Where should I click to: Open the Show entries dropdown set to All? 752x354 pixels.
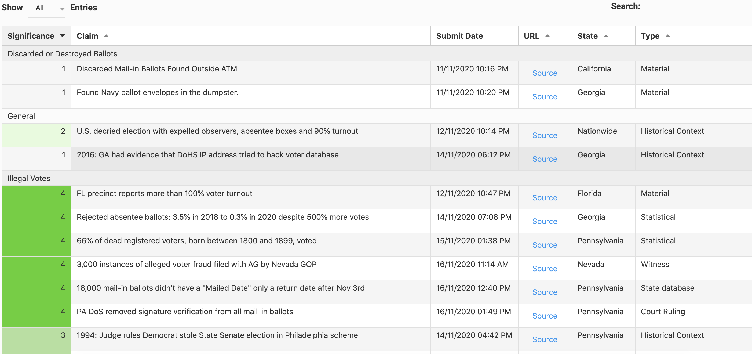(47, 9)
